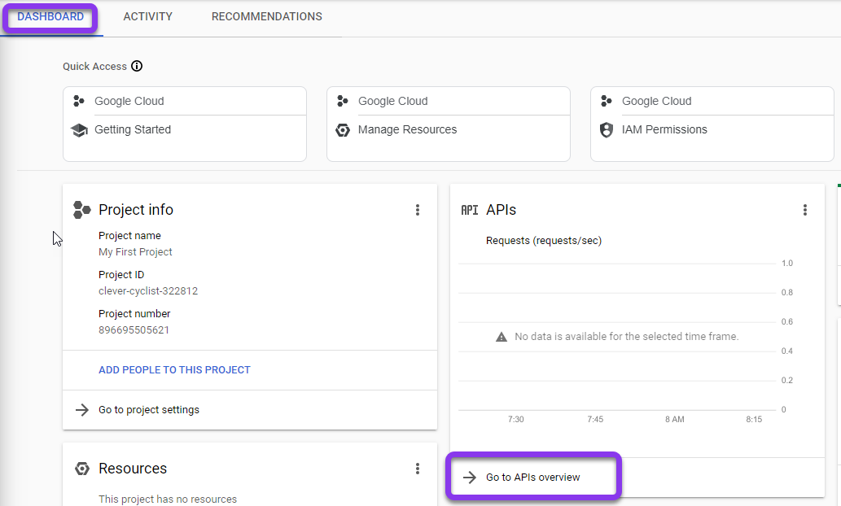Click Add People to This Project
The height and width of the screenshot is (506, 841).
click(174, 370)
